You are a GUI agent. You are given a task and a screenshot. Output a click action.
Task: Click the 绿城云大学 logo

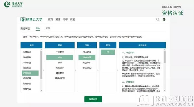31,19
